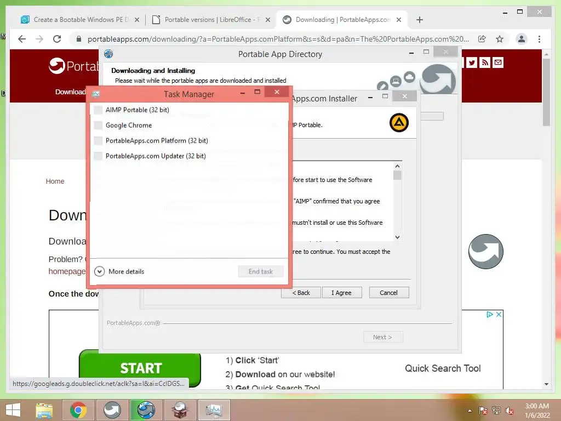Click Next in Portable App Directory
The height and width of the screenshot is (421, 561).
(383, 337)
